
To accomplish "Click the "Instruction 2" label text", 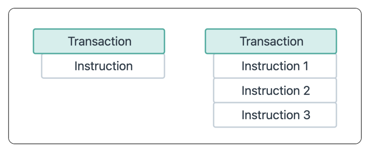I will (x=276, y=91).
